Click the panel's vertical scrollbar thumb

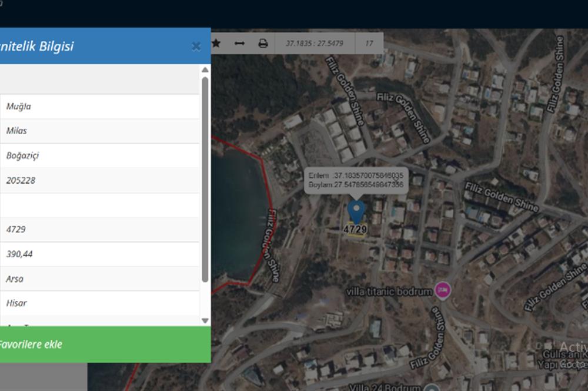click(205, 180)
